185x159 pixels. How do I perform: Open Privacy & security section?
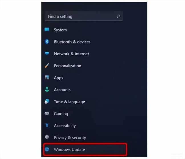[x=70, y=138]
